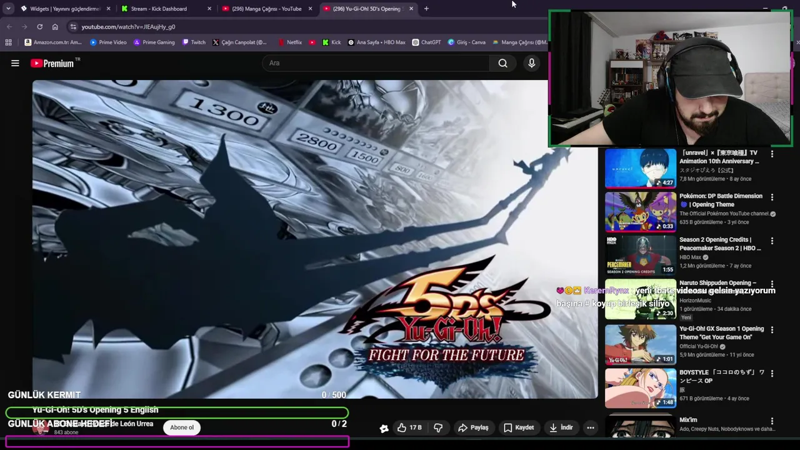The width and height of the screenshot is (800, 450).
Task: Open Official Yu-Gi-Oh! channel name link
Action: 699,346
